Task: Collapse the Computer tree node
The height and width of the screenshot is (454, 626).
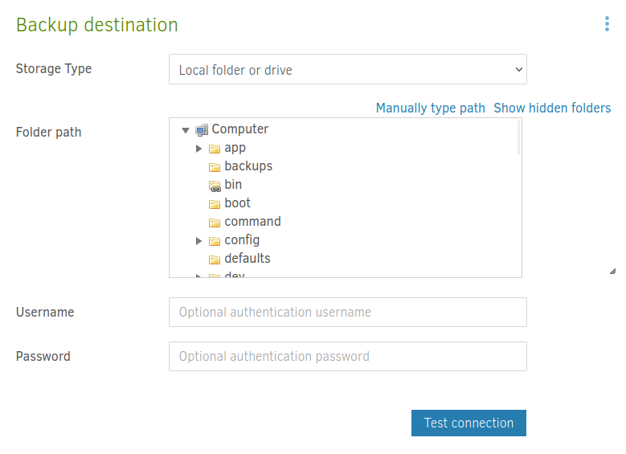Action: coord(186,129)
